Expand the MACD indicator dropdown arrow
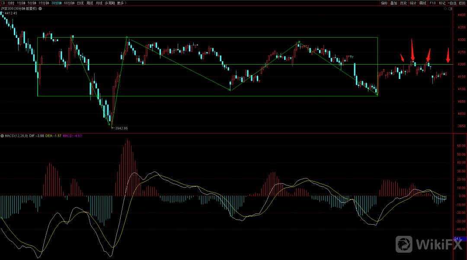This screenshot has width=467, height=260. (2, 135)
